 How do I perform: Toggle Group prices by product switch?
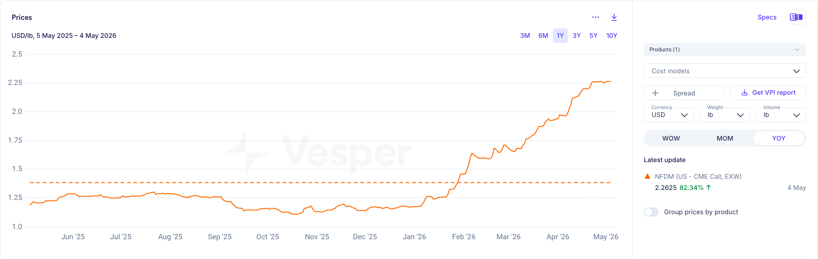(651, 212)
